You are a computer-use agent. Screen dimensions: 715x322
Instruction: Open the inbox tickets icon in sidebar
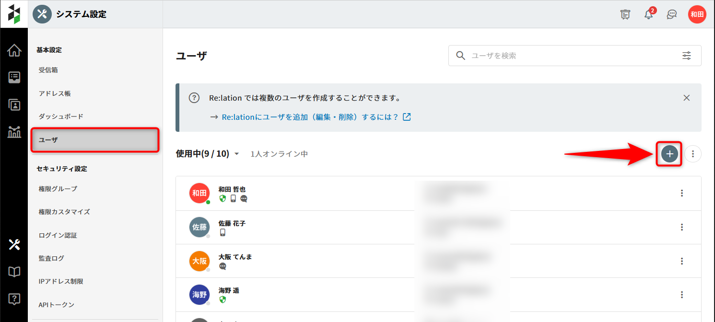point(14,77)
